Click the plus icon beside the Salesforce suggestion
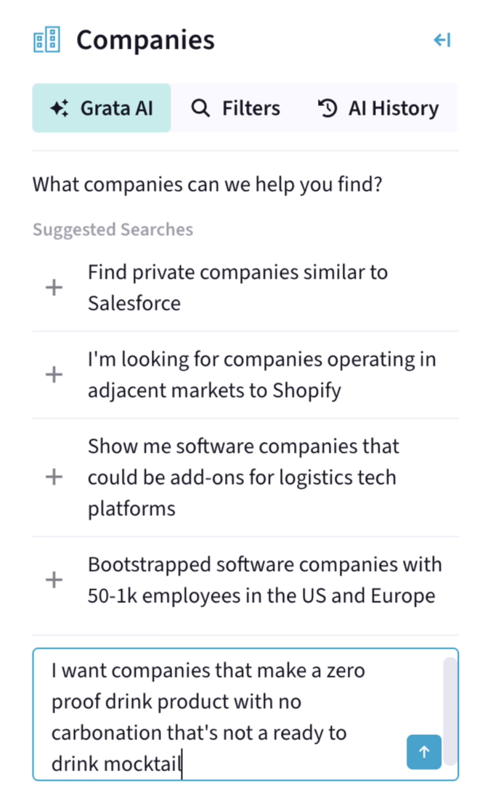 53,287
